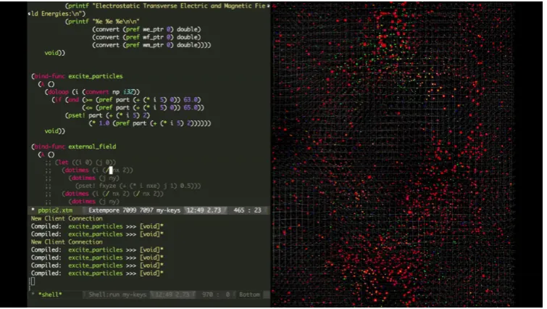Click the *shell* buffer name in lower mode line
547x309 pixels.
[50, 294]
